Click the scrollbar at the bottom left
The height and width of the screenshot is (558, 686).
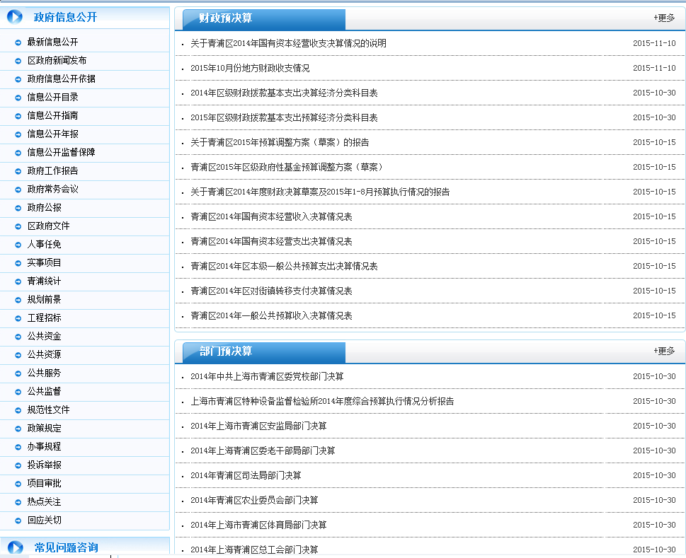(110, 556)
